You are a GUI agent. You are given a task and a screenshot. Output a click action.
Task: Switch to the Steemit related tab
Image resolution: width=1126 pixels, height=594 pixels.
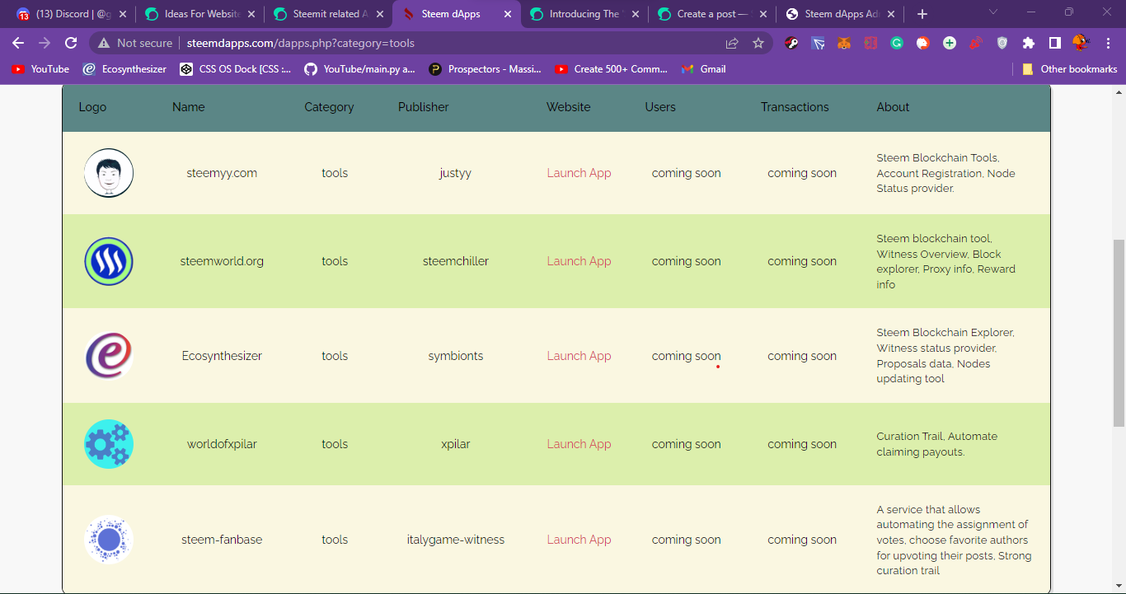(x=329, y=14)
